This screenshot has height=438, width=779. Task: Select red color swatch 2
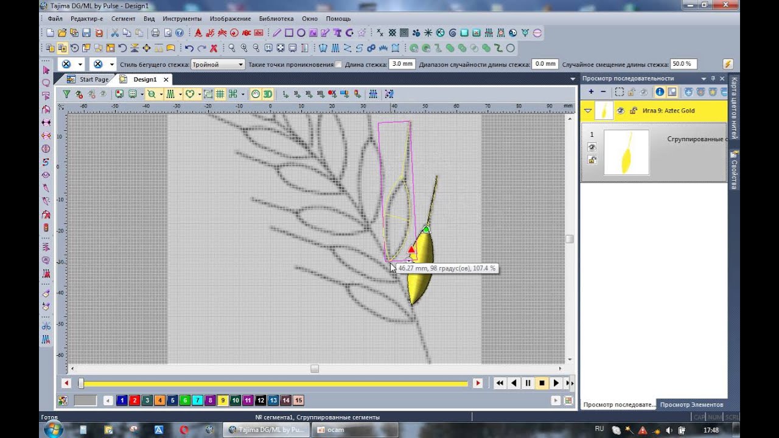click(134, 400)
